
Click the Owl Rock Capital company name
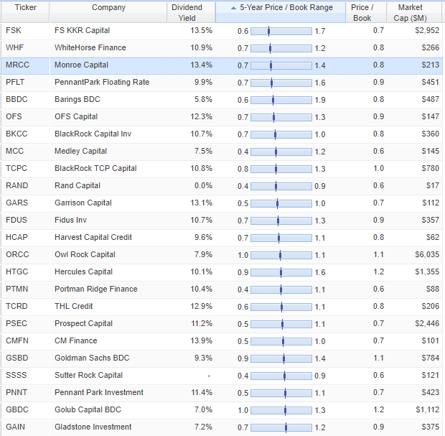(x=85, y=254)
